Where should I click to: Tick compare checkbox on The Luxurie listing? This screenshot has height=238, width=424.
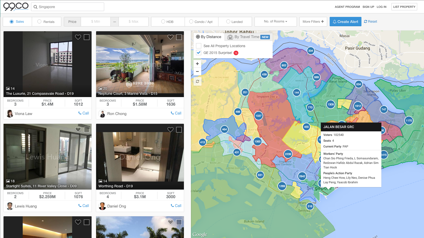pos(87,37)
